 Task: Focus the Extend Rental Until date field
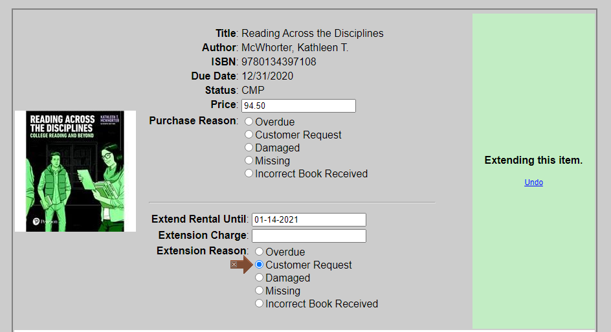pos(309,219)
